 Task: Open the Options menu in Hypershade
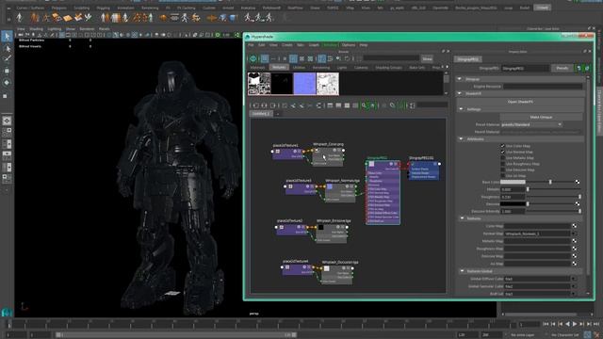[x=349, y=45]
